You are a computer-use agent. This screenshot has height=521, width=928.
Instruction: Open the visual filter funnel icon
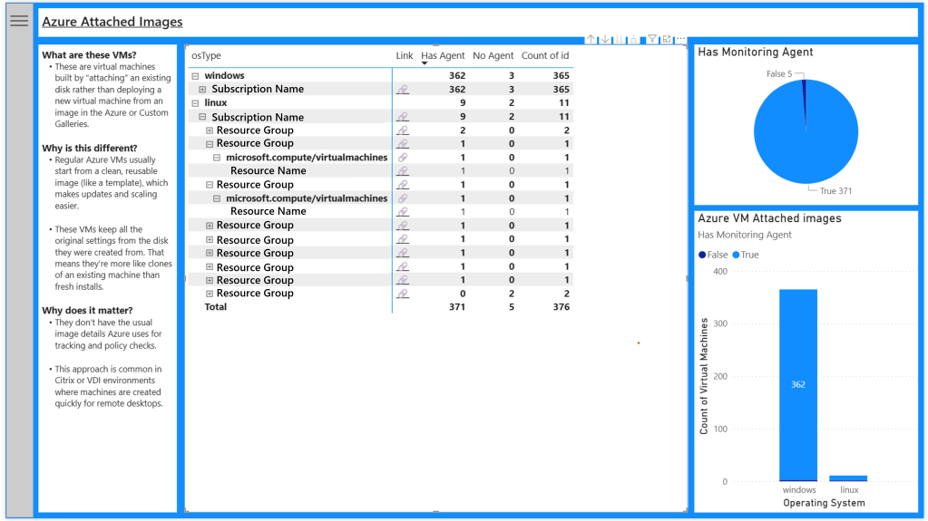[651, 39]
